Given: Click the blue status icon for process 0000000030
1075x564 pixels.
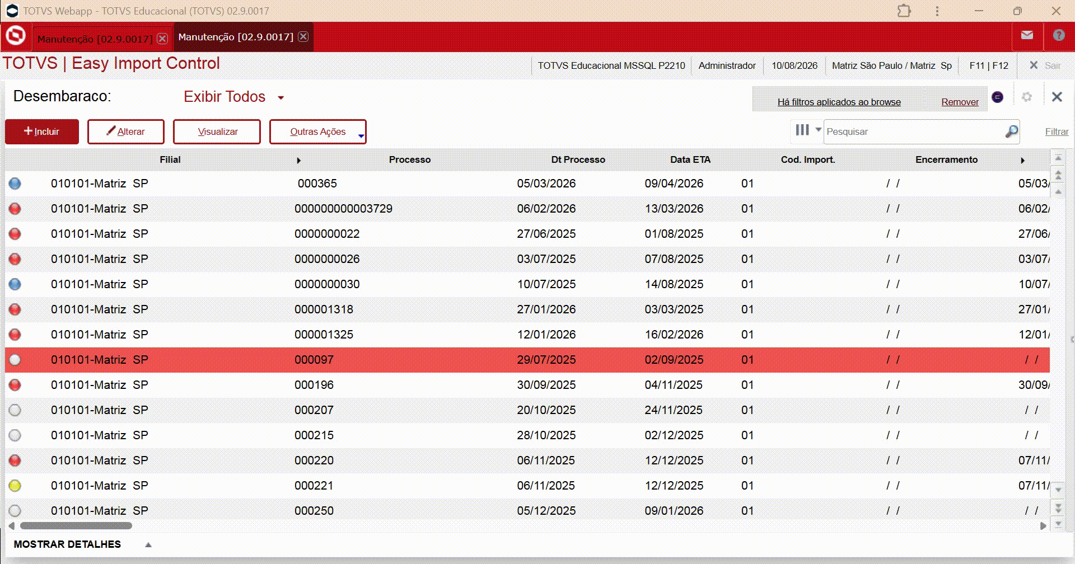Looking at the screenshot, I should coord(15,284).
